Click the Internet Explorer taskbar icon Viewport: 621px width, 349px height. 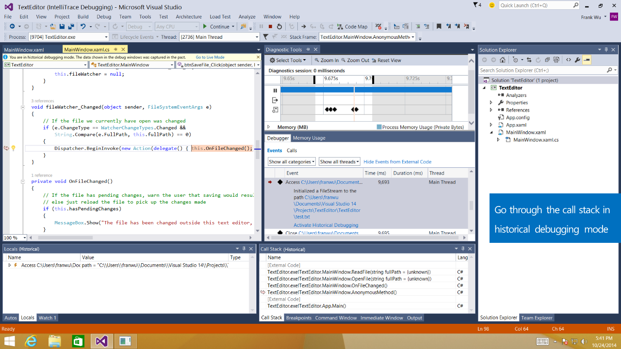[31, 341]
